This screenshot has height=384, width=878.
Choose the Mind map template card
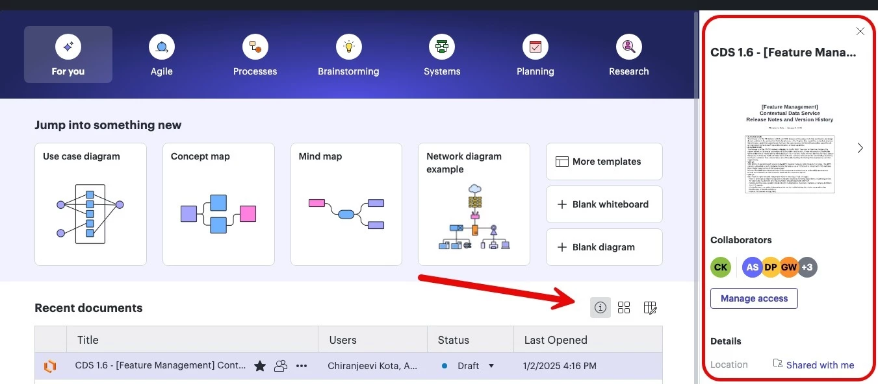pyautogui.click(x=346, y=204)
